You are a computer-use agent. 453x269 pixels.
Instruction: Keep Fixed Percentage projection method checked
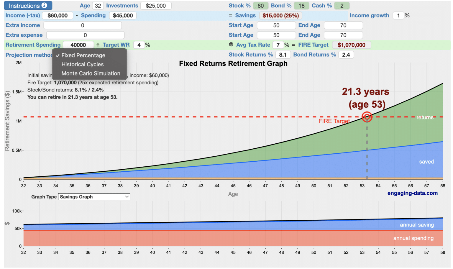click(x=83, y=55)
